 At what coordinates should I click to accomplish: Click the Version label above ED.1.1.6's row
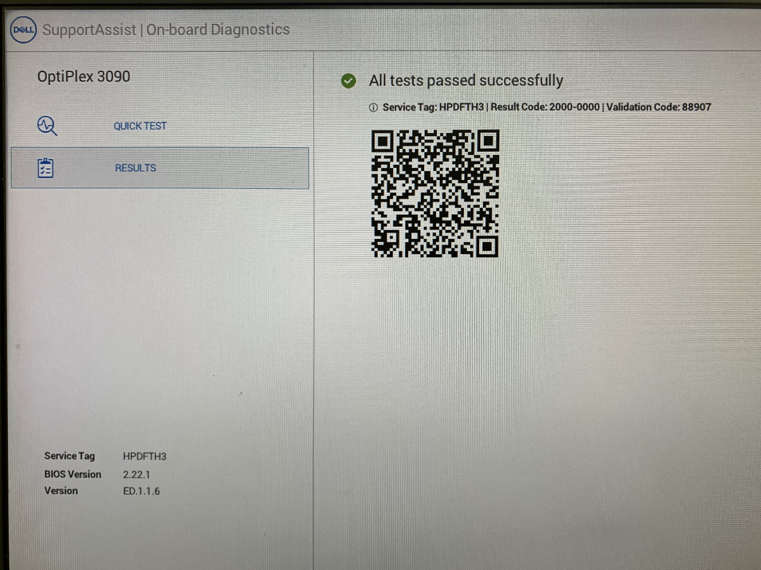[x=61, y=491]
